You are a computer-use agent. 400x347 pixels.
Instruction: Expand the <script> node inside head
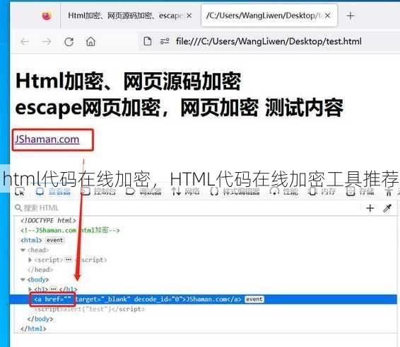click(30, 260)
